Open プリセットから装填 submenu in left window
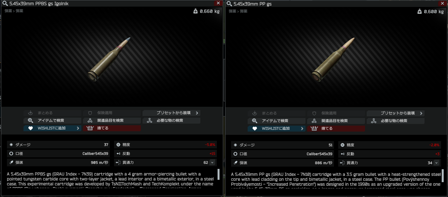Screen dimensions: 448x197 [171, 113]
